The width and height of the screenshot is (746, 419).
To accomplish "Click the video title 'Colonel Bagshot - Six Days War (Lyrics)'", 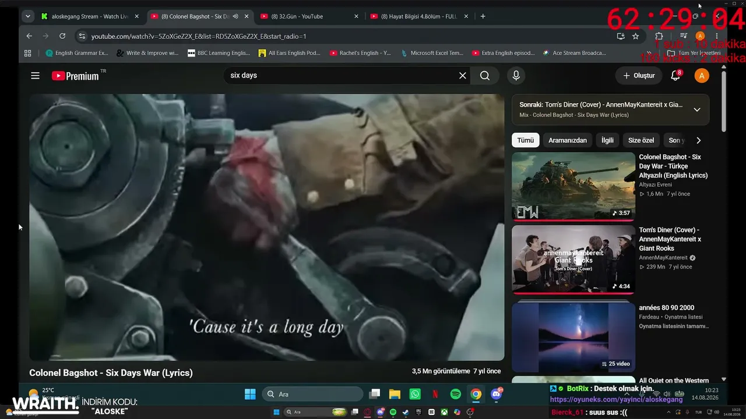I will pyautogui.click(x=111, y=372).
